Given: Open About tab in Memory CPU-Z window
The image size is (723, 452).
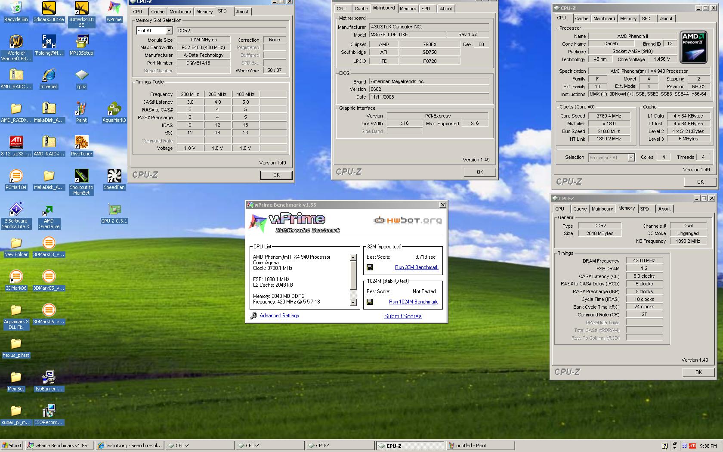Looking at the screenshot, I should (664, 209).
